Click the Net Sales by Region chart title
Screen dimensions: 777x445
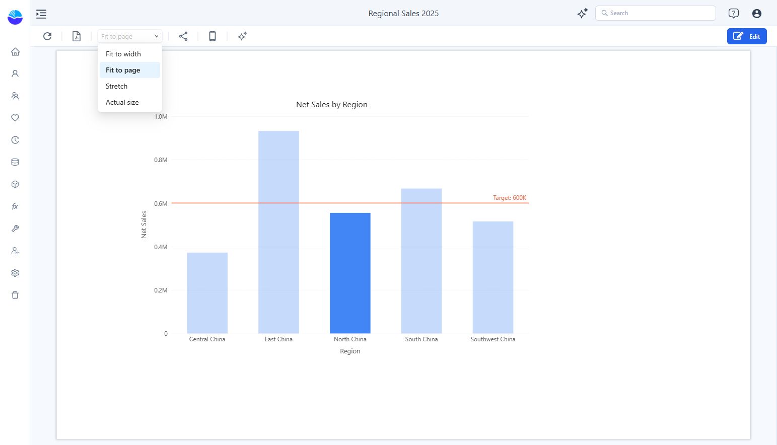click(332, 105)
